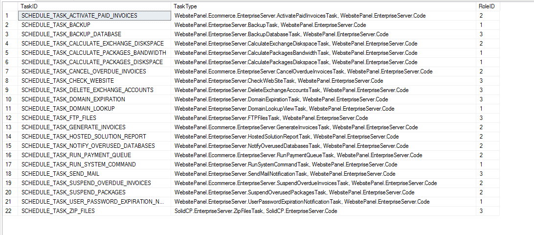534x235 pixels.
Task: Select SCHEDULE_TASK_RUN_PAYMENT_QUEUE cell
Action: (x=94, y=155)
